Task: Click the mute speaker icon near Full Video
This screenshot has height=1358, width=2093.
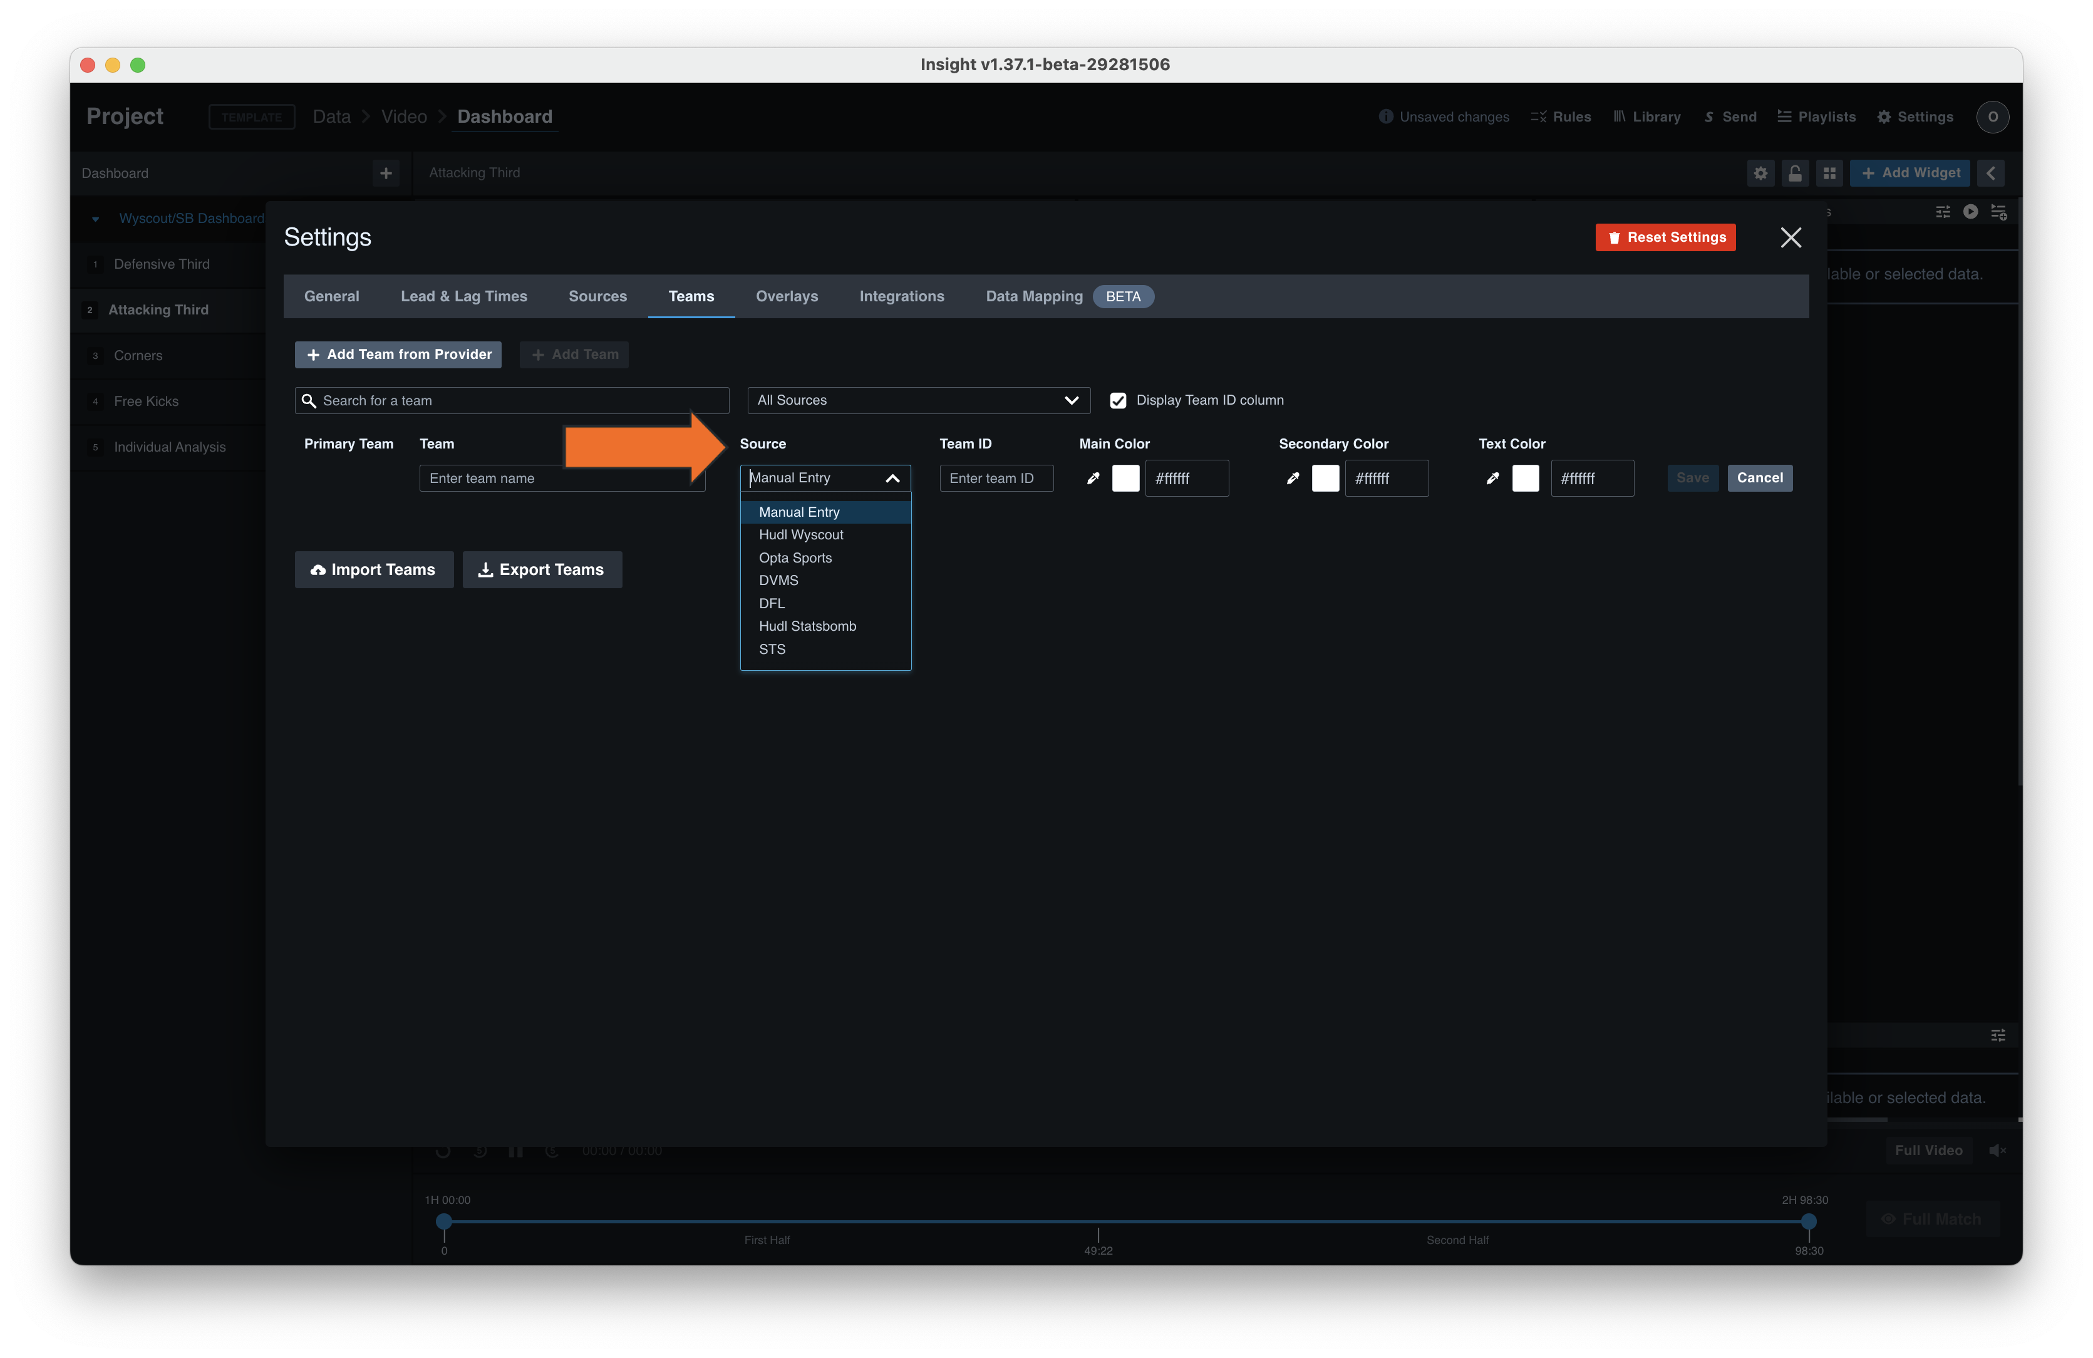Action: point(1997,1151)
